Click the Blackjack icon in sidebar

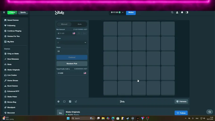(5, 107)
